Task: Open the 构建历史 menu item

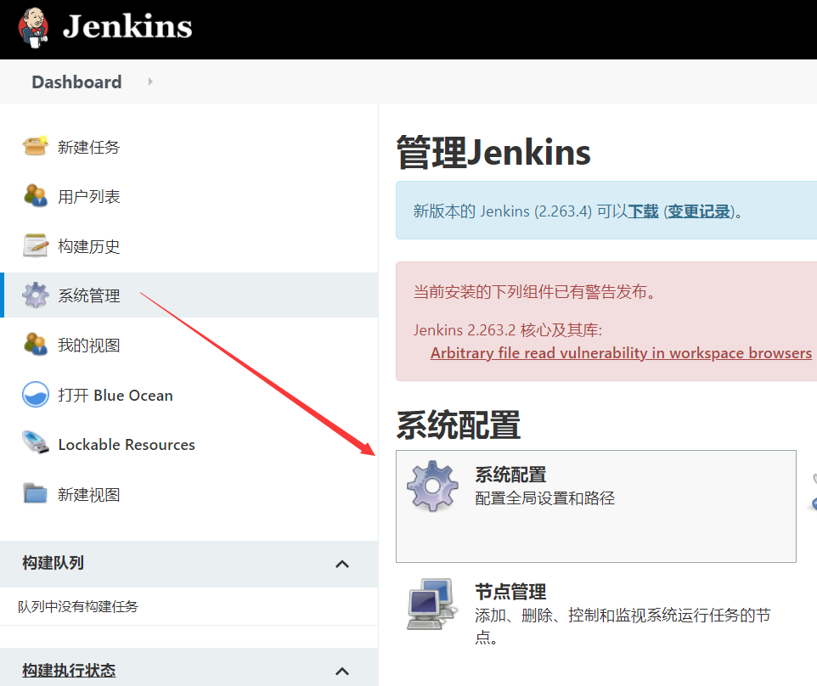Action: tap(89, 246)
